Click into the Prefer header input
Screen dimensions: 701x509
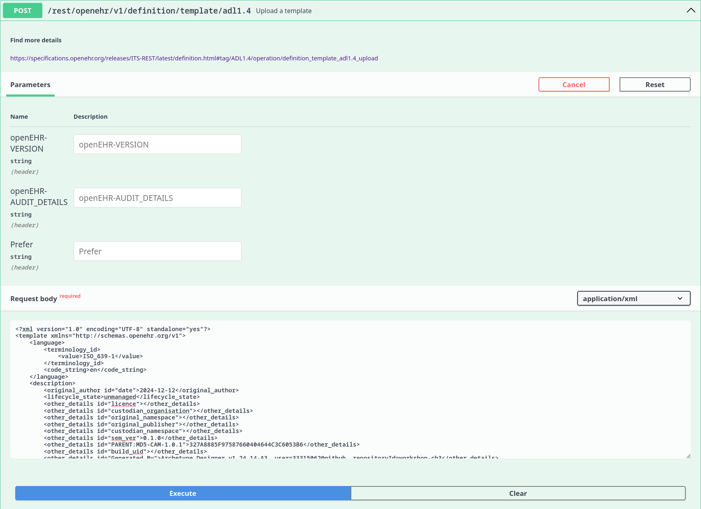(157, 251)
